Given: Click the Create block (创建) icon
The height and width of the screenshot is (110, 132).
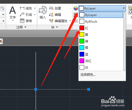Looking at the screenshot, I should [x=51, y=8].
